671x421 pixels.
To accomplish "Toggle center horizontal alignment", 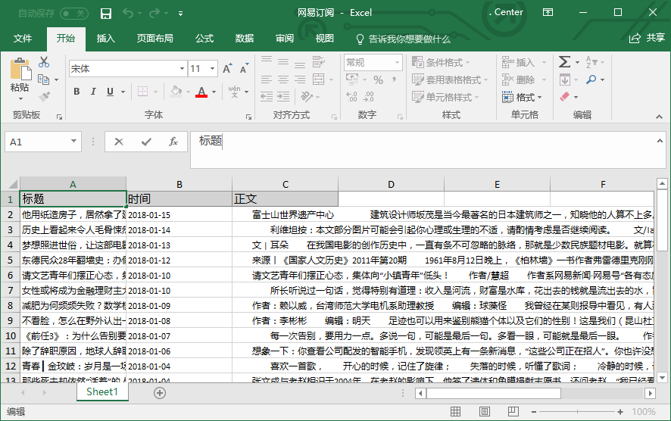I will (x=282, y=80).
